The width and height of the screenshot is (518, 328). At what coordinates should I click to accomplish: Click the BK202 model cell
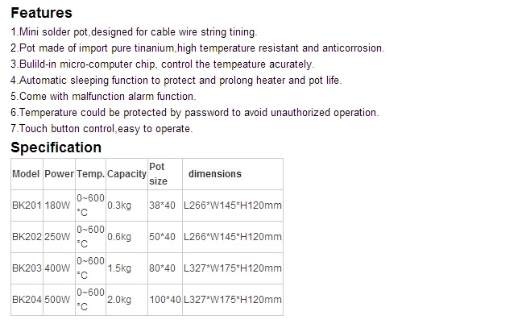pyautogui.click(x=27, y=237)
